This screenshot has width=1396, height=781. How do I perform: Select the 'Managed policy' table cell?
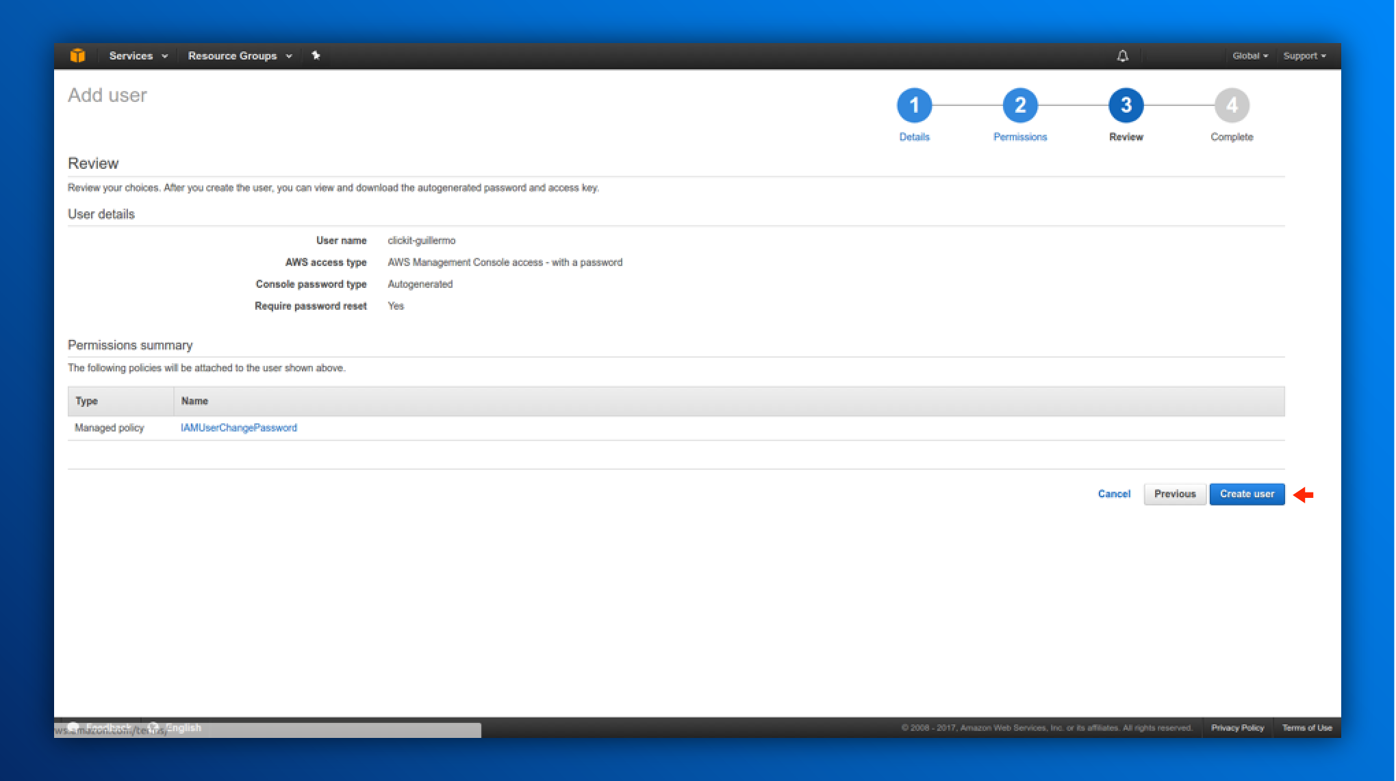click(110, 427)
